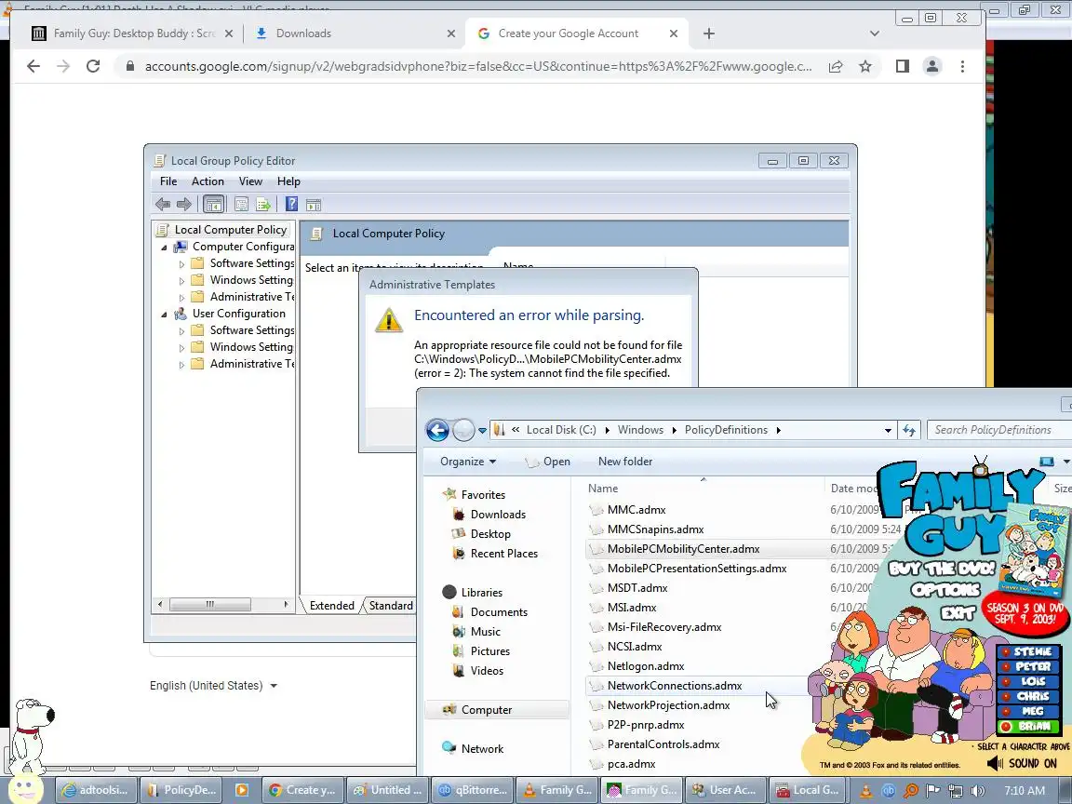1072x804 pixels.
Task: Open the blue Help icon in toolbar
Action: [291, 204]
